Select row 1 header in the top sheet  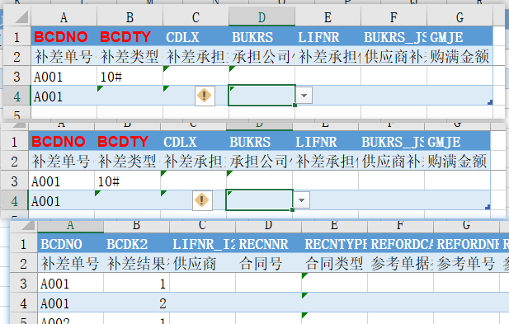click(16, 36)
